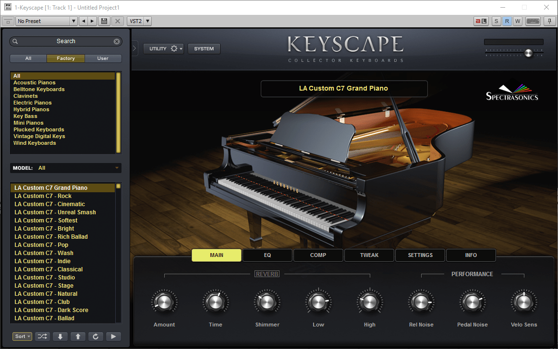
Task: Select the All filter button
Action: (x=28, y=58)
